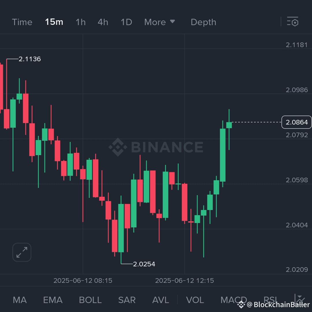This screenshot has width=312, height=312.
Task: Select the 1D timeframe
Action: pyautogui.click(x=126, y=22)
